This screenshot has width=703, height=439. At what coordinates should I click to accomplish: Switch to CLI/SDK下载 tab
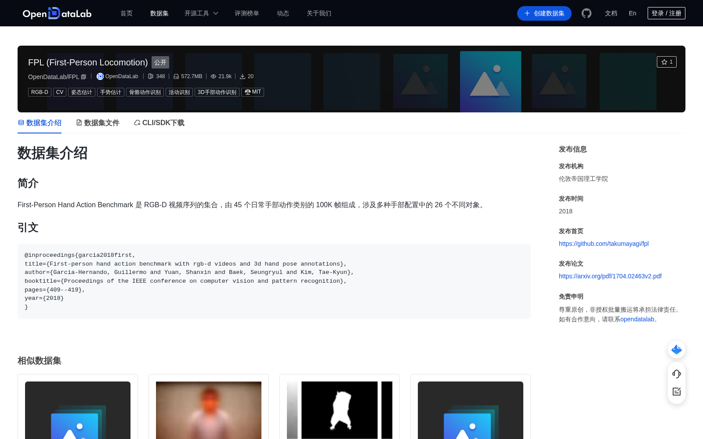pyautogui.click(x=159, y=123)
